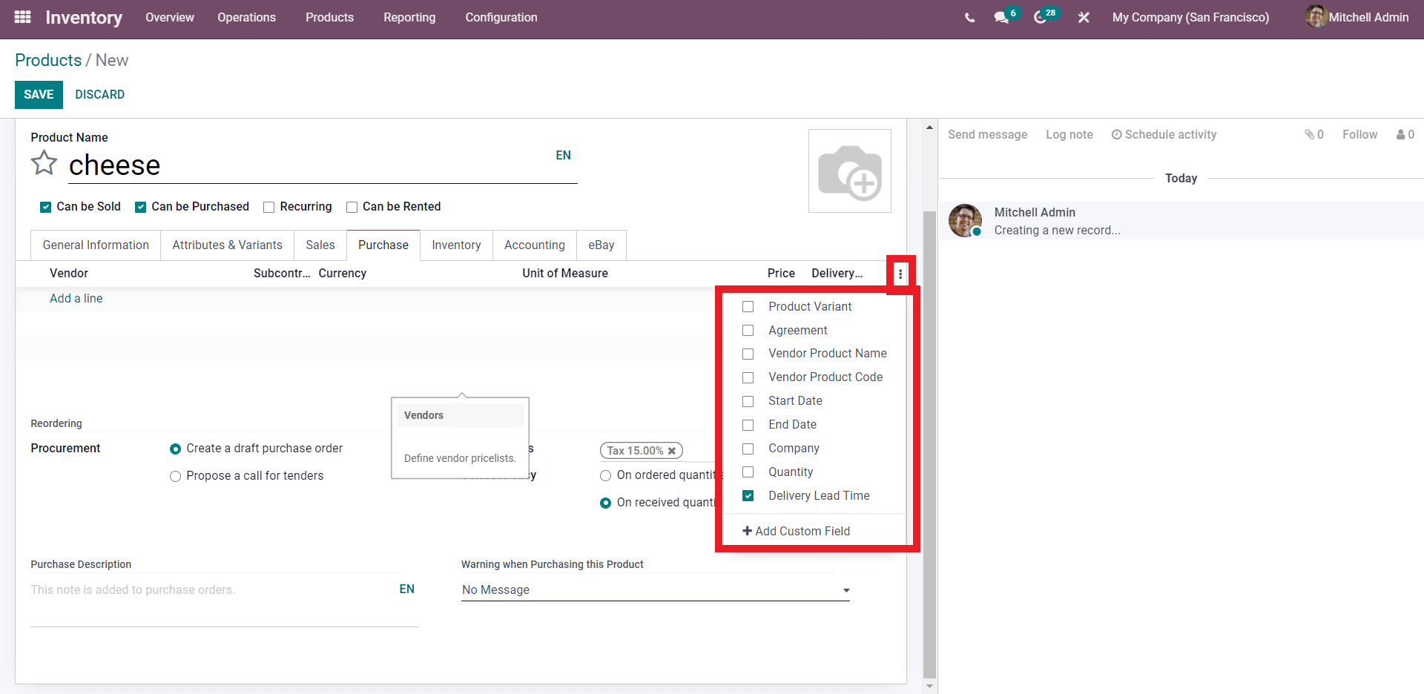The height and width of the screenshot is (694, 1424).
Task: Go to Inventory Overview
Action: 170,17
